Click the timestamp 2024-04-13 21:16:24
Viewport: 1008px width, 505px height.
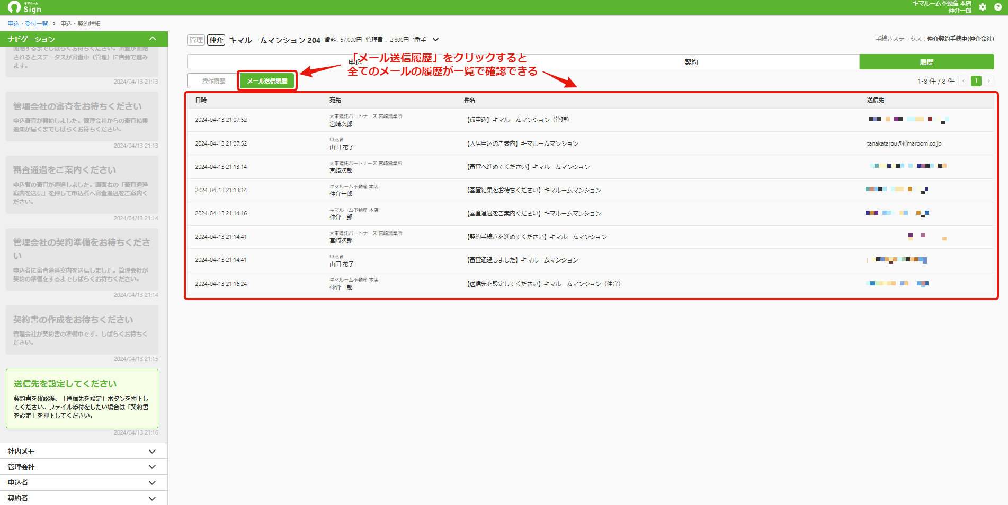221,284
